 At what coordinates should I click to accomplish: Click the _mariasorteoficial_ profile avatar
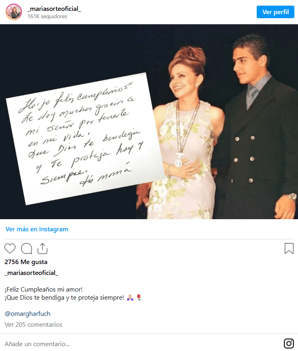click(14, 12)
